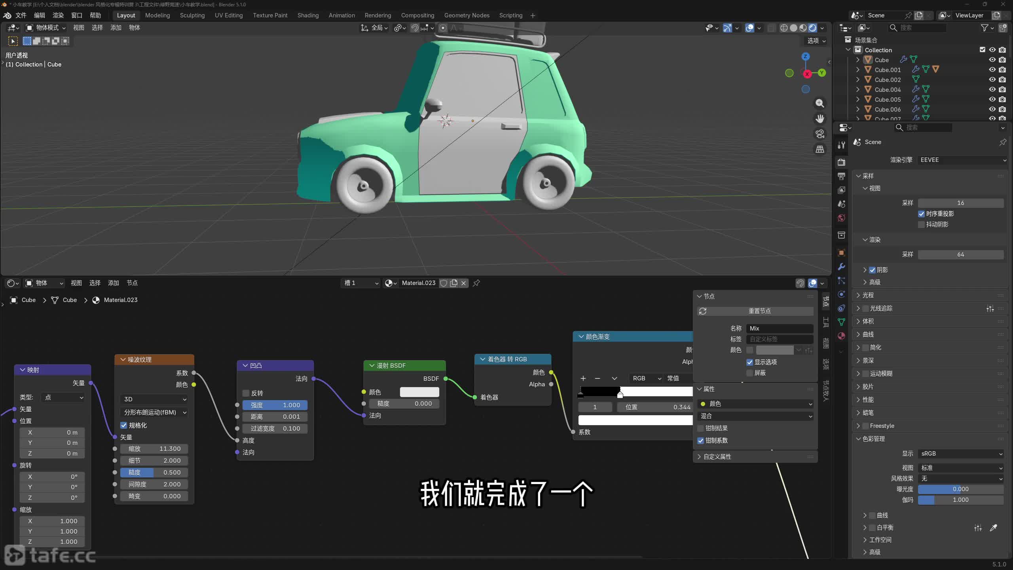Viewport: 1013px width, 570px height.
Task: Open the Material properties tab
Action: (x=842, y=336)
